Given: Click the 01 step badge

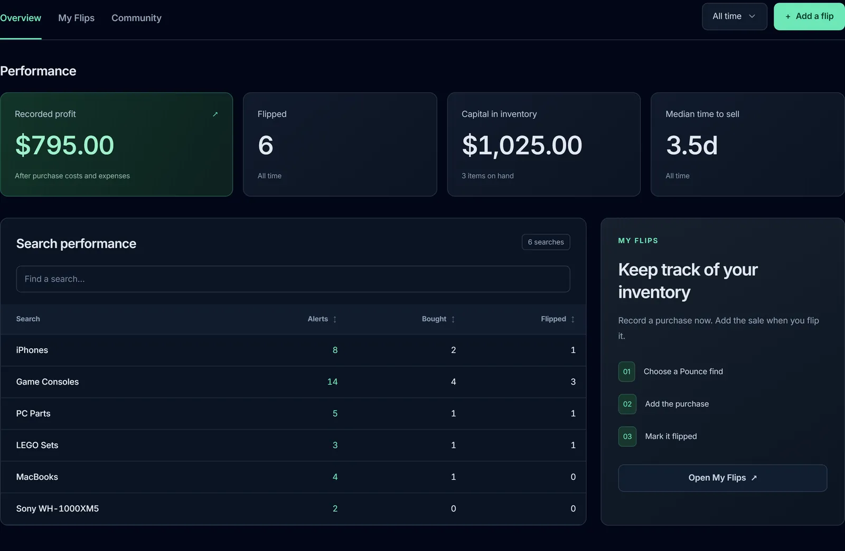Looking at the screenshot, I should point(627,371).
